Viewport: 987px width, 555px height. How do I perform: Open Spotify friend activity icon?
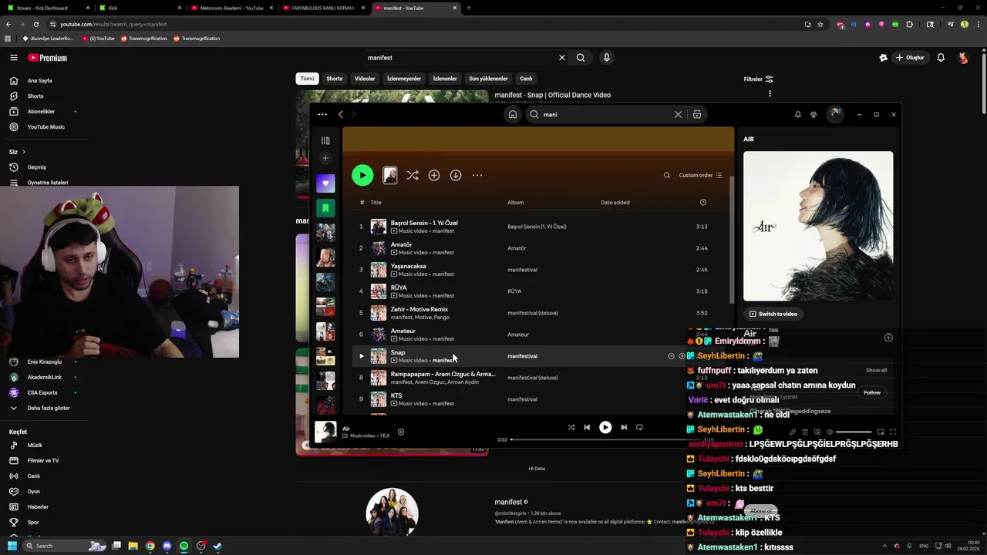tap(814, 114)
